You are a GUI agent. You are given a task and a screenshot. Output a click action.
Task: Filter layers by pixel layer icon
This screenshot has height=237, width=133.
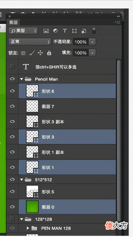(x=46, y=31)
